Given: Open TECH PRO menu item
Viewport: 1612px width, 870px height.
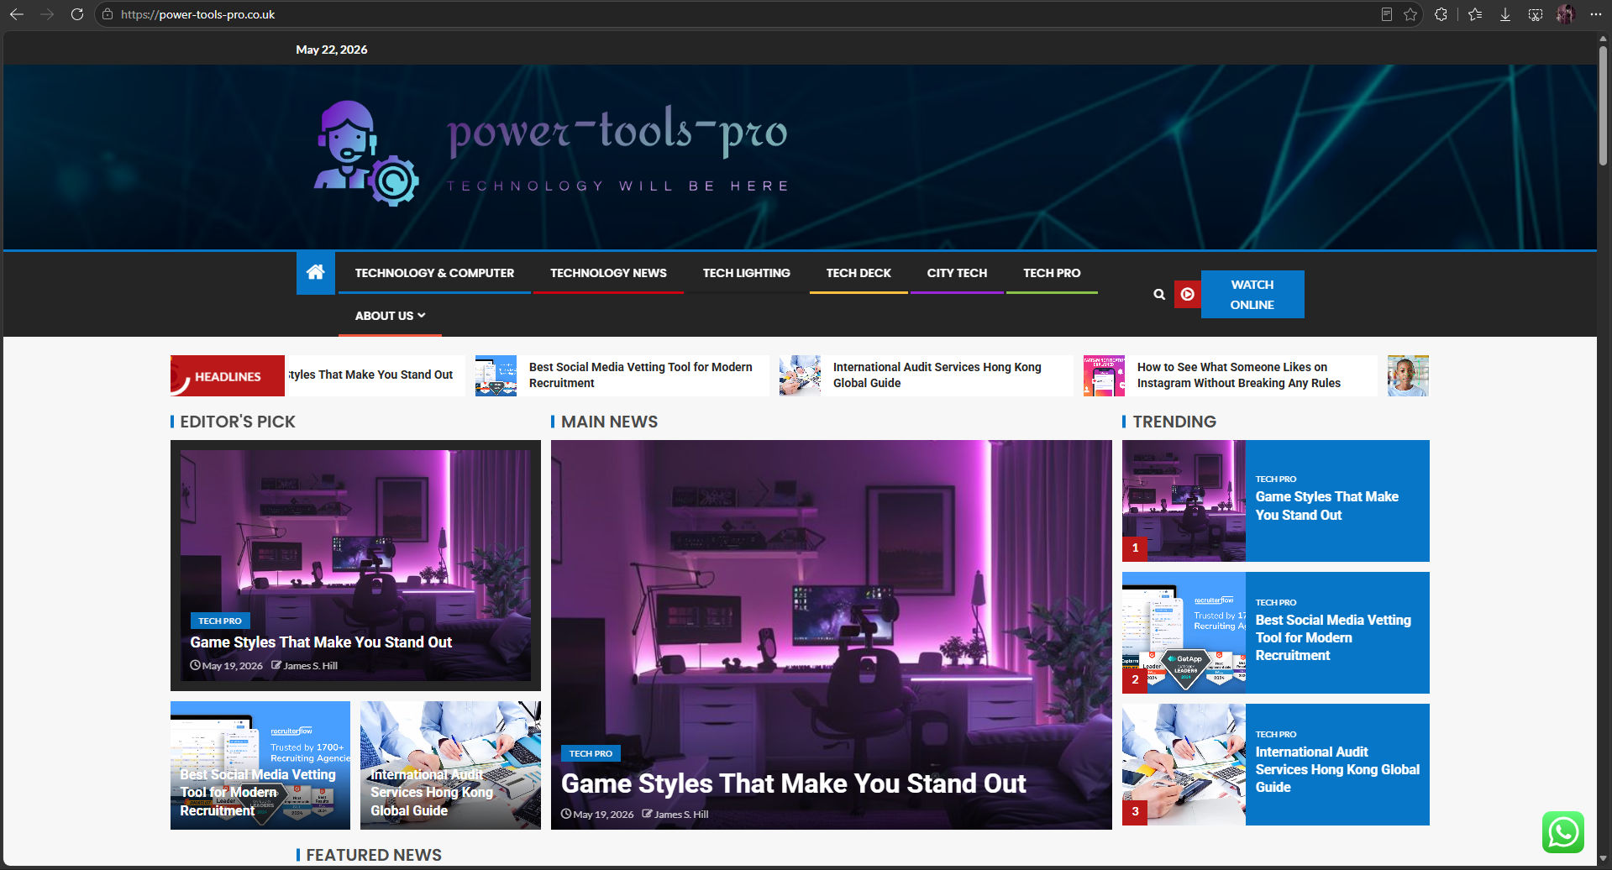Looking at the screenshot, I should (1052, 273).
